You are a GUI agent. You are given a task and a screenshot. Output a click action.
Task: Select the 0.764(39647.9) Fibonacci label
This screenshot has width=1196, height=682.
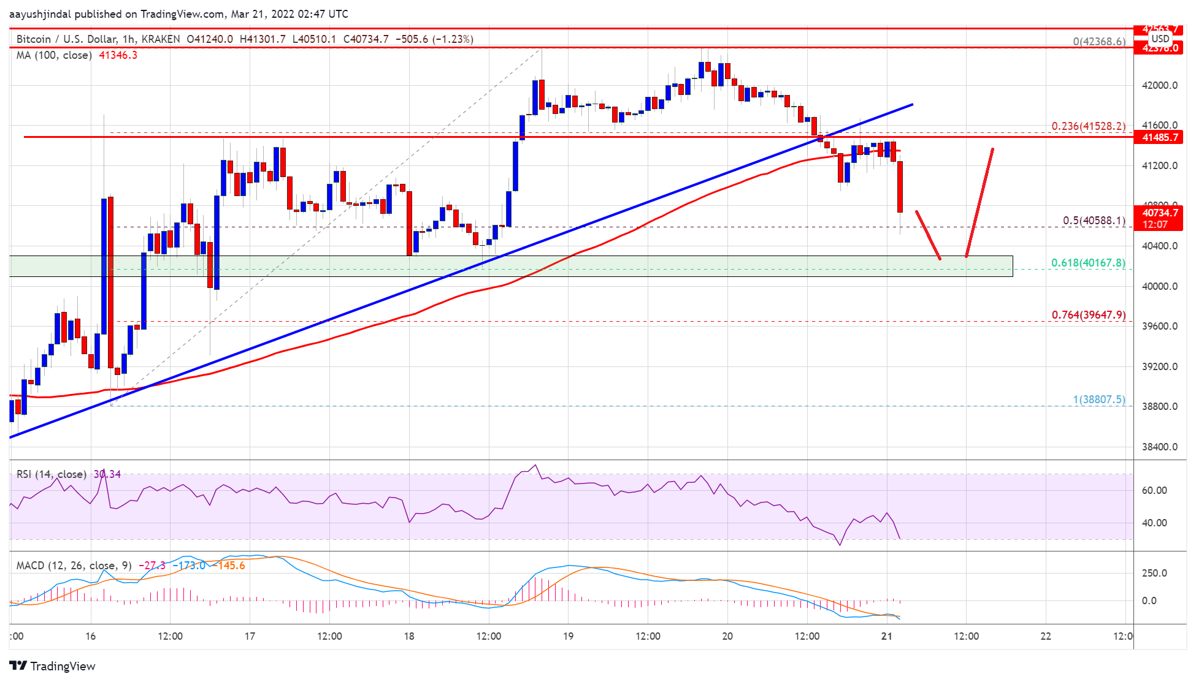click(x=1088, y=315)
